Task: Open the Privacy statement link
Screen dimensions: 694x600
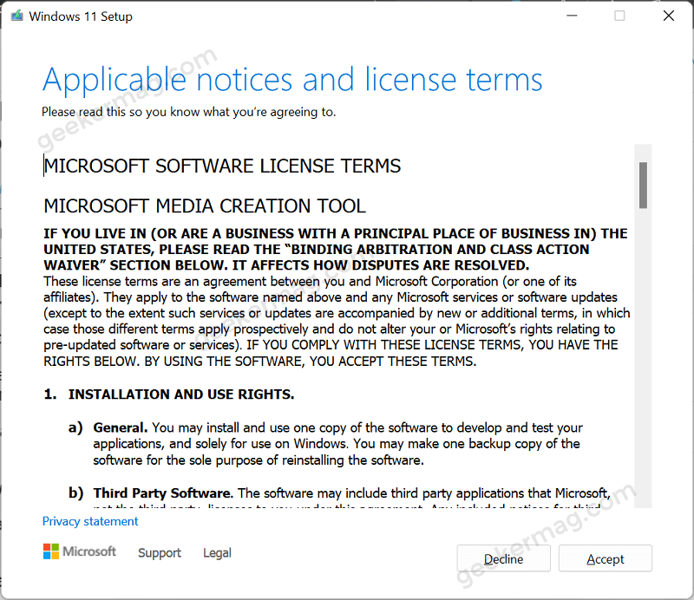Action: (x=90, y=521)
